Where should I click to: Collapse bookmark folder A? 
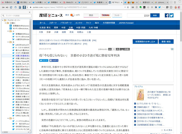pos(8,31)
